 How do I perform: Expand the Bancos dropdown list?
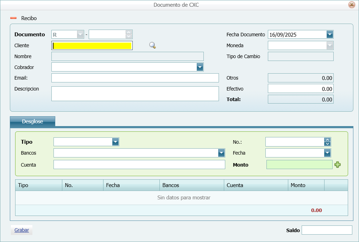221,153
